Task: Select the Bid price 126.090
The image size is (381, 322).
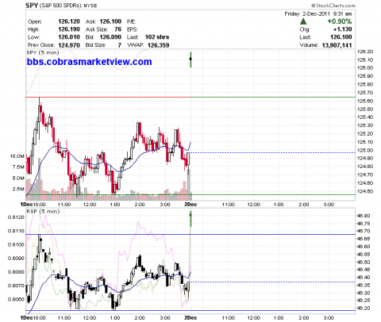Action: (110, 37)
